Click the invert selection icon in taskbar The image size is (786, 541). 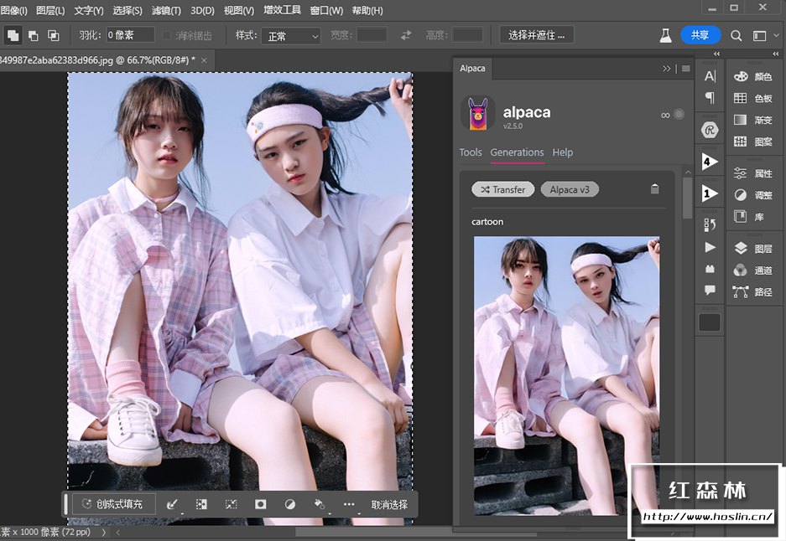[201, 504]
